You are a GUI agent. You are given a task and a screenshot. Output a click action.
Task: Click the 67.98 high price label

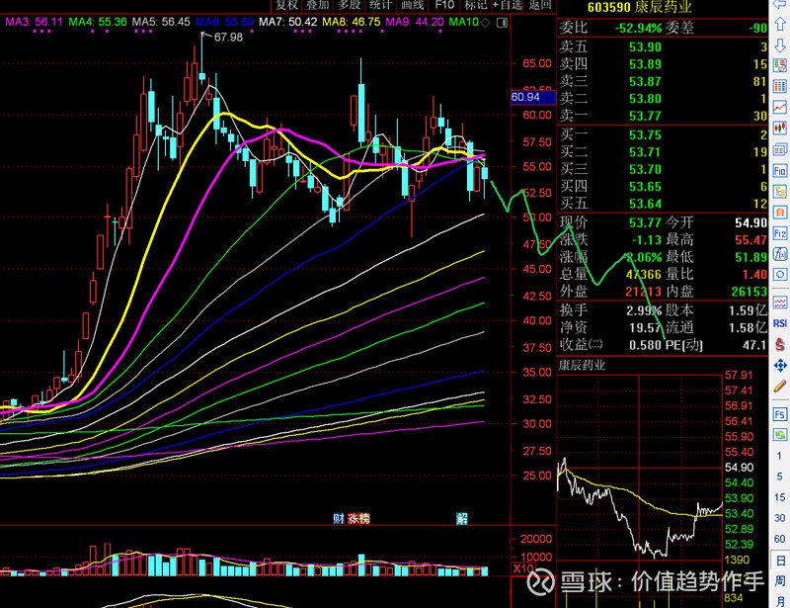(228, 38)
